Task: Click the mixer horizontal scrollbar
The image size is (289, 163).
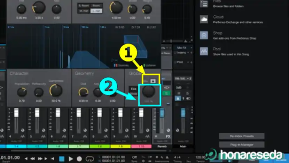Action: (89, 151)
